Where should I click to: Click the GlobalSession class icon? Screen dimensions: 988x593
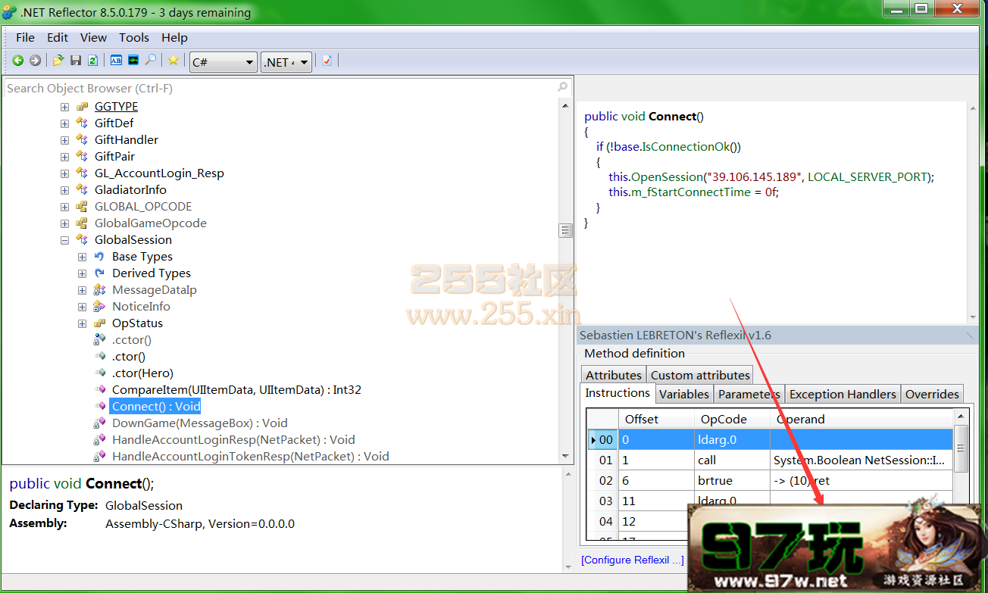(83, 239)
